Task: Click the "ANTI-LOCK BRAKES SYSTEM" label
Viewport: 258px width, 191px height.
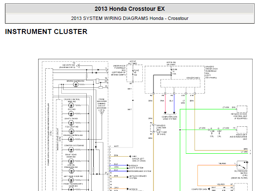Action: pos(138,177)
